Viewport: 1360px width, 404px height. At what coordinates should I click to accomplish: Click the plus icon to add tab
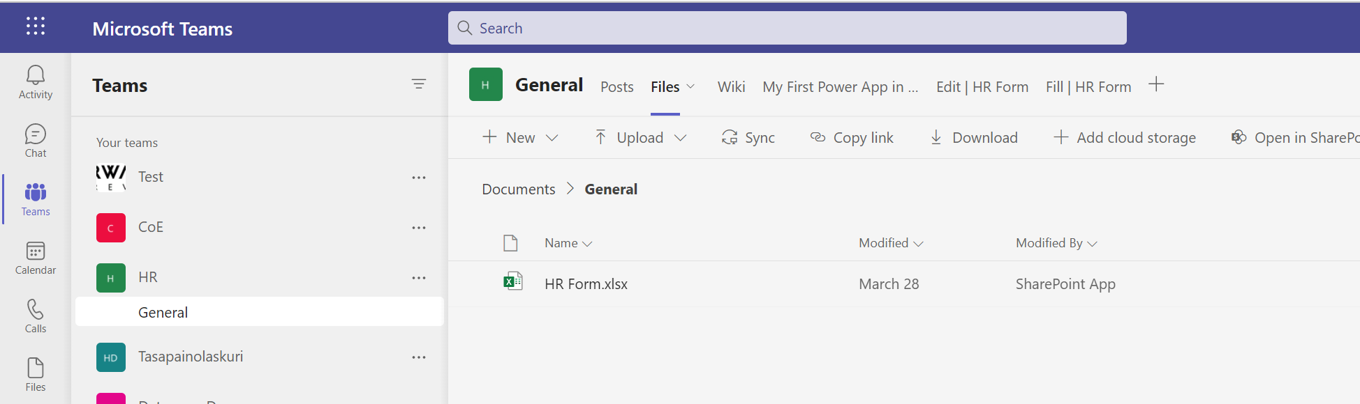point(1156,85)
